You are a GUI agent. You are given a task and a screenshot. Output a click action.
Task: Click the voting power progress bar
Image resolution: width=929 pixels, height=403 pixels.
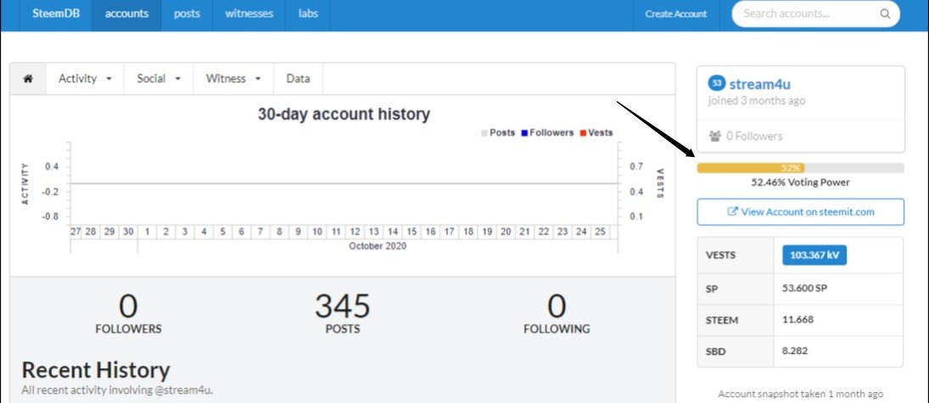(x=800, y=168)
